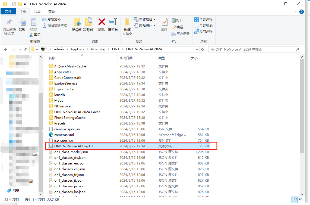Screen dimensions: 310x205
Task: Click the Refresh button in address bar
Action: click(203, 49)
